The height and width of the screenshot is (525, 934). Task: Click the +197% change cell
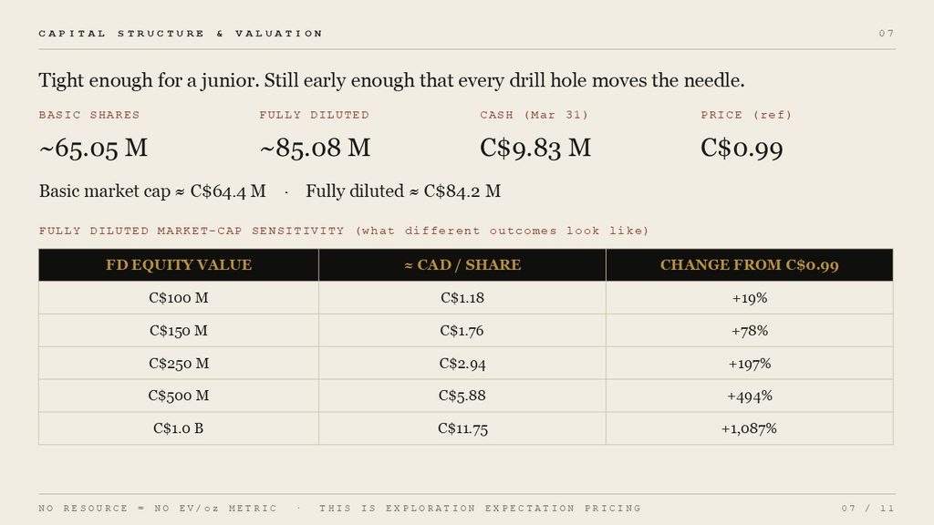[750, 363]
